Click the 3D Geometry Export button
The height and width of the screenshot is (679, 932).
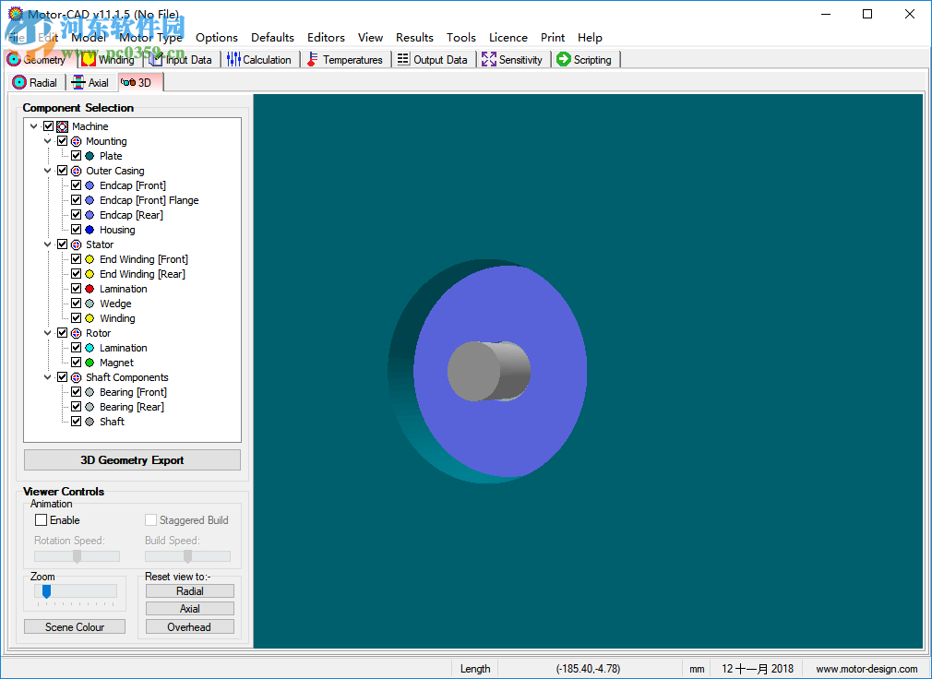coord(132,460)
